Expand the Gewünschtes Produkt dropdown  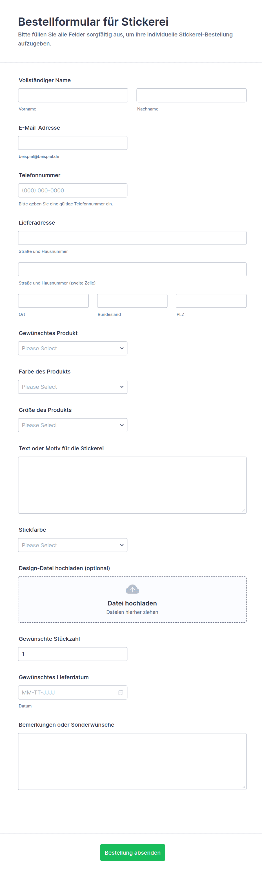(73, 349)
